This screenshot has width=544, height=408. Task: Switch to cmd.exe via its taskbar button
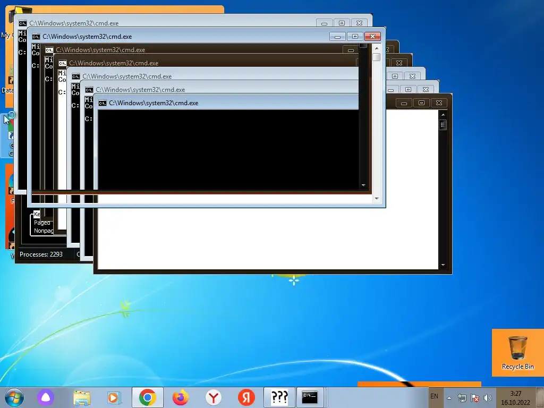[310, 397]
